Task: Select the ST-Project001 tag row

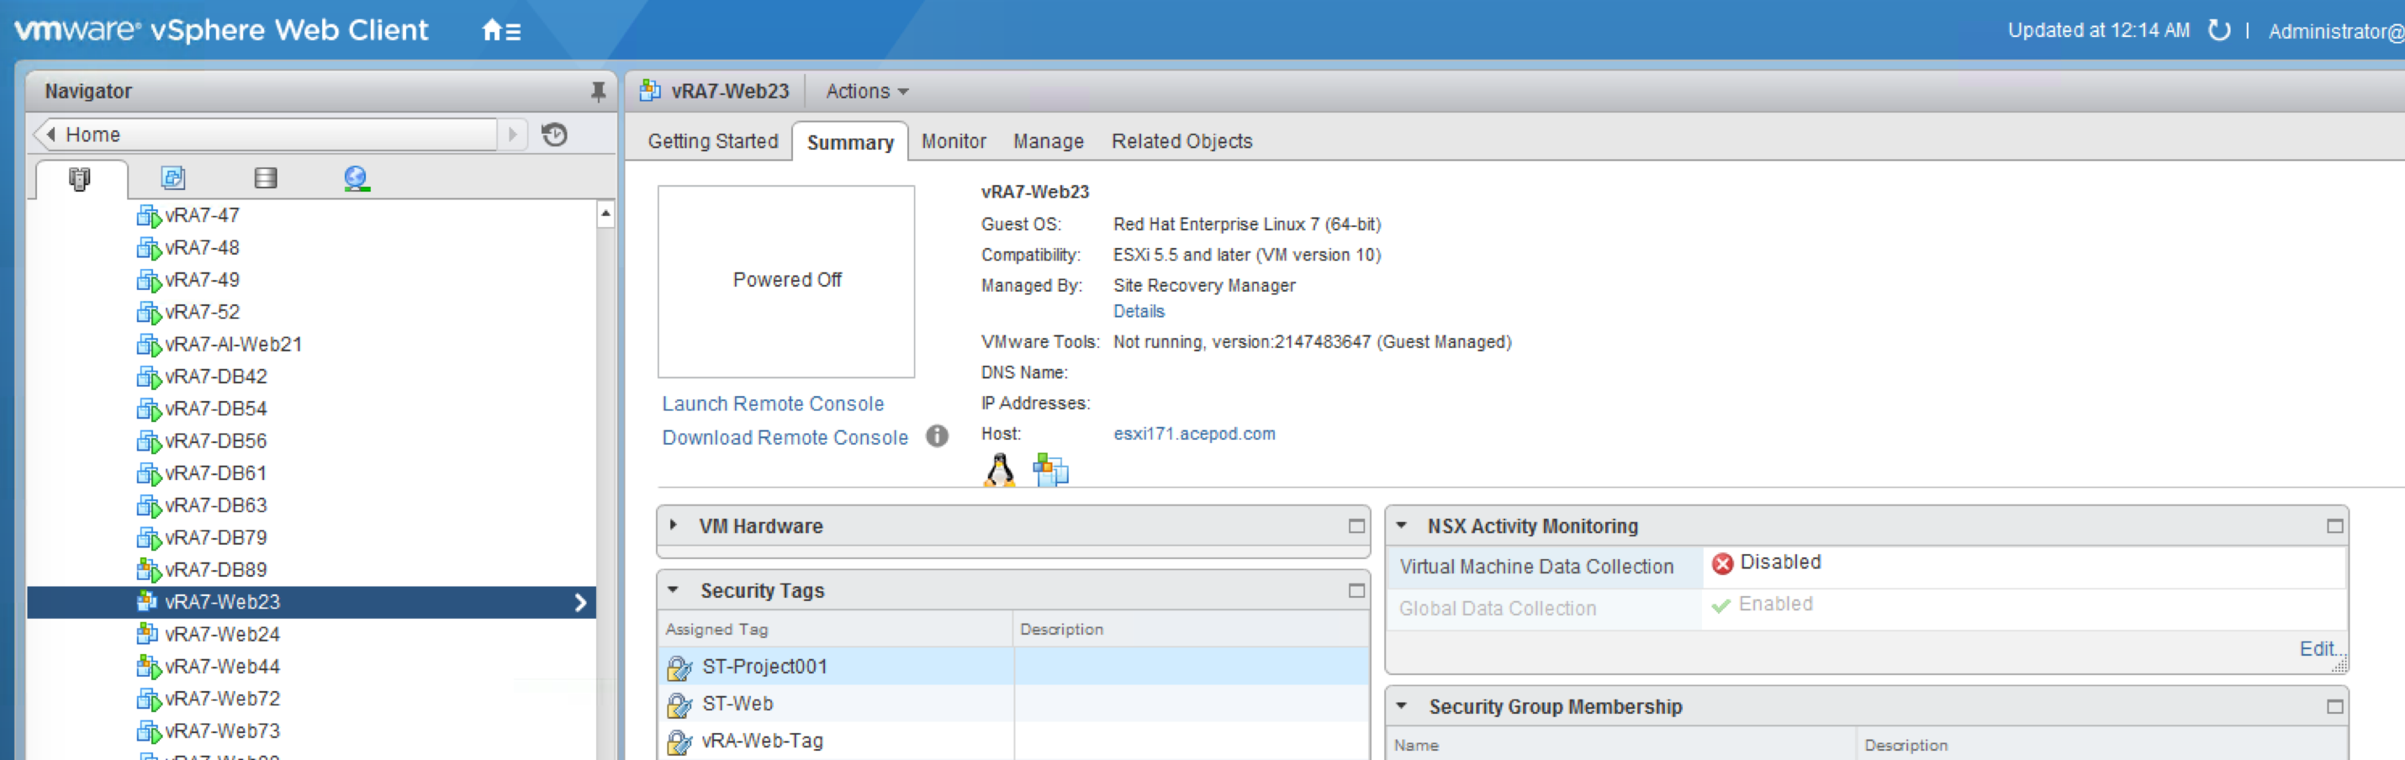Action: [1013, 667]
